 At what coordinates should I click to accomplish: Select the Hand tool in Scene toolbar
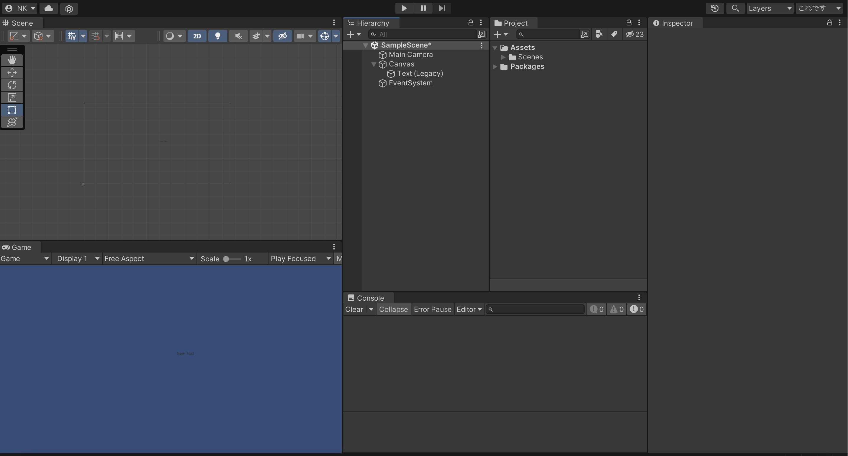12,60
